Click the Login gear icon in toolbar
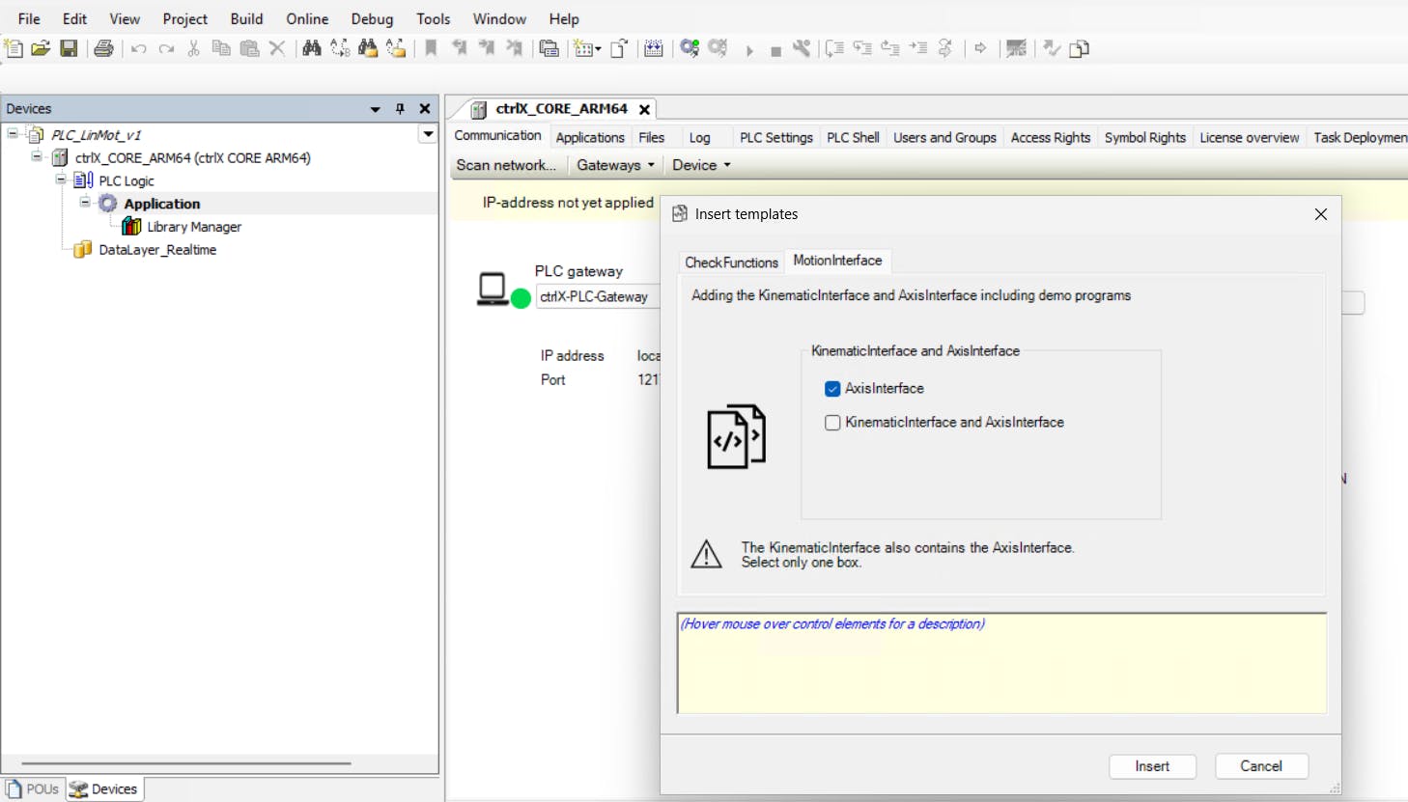 (x=690, y=48)
